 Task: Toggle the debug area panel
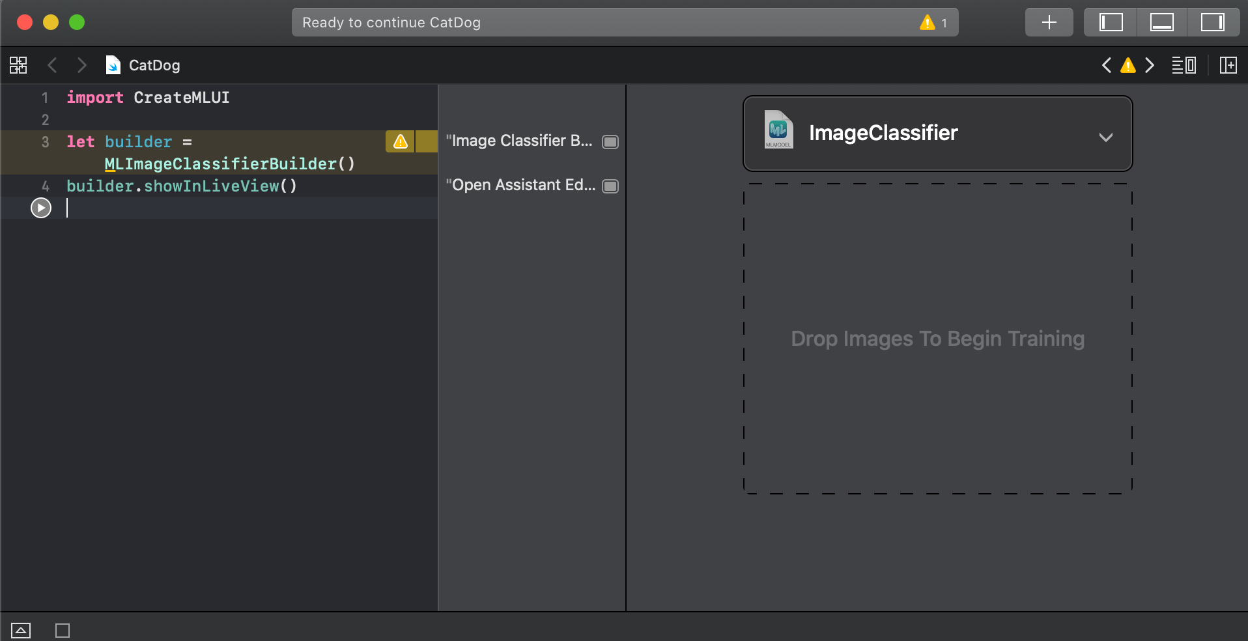point(1161,22)
